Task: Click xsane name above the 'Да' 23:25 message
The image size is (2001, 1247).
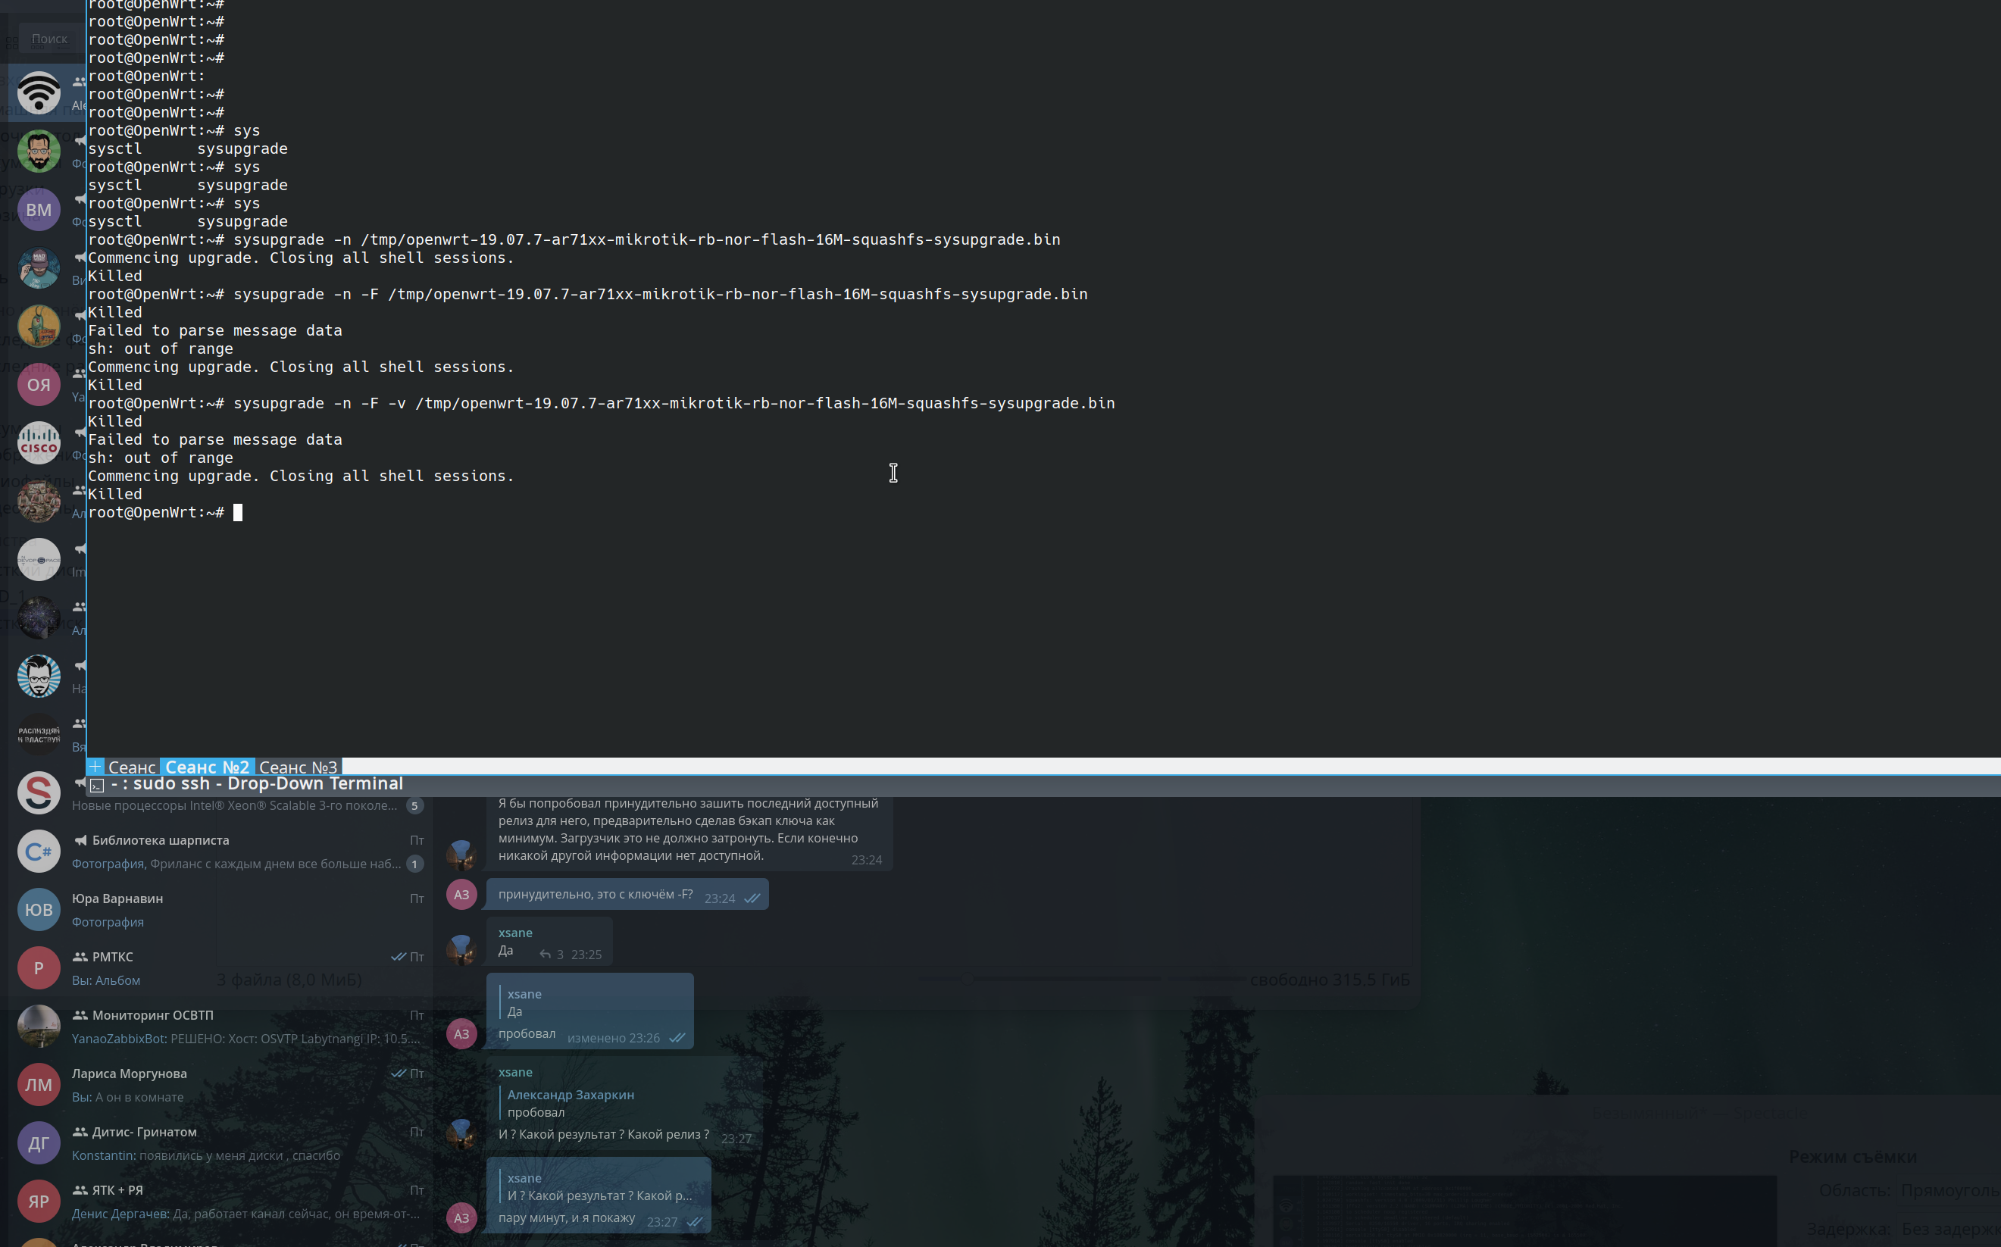Action: pos(514,933)
